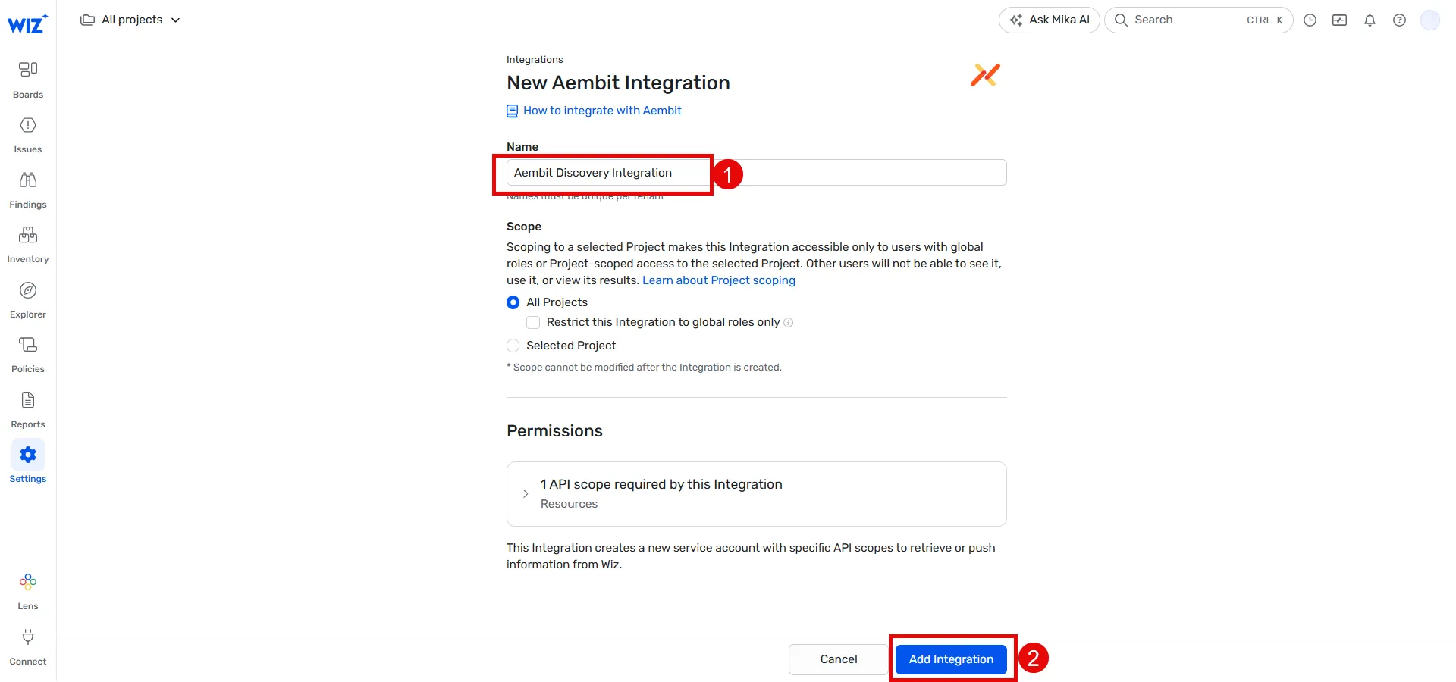Open the Lens section in sidebar
Image resolution: width=1456 pixels, height=682 pixels.
[x=27, y=589]
